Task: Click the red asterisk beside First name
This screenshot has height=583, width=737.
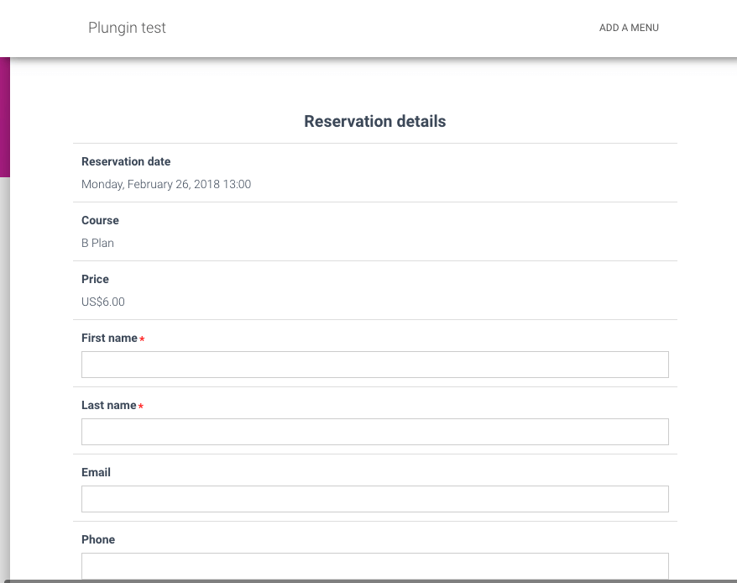Action: coord(142,339)
